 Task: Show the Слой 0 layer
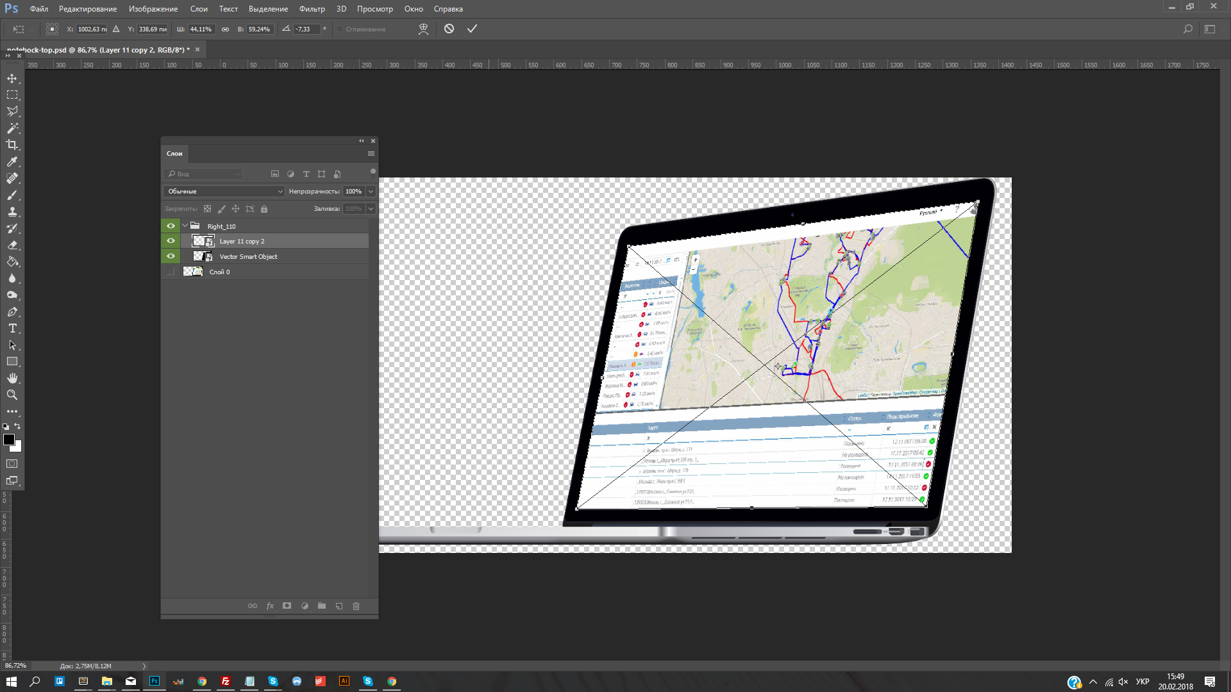coord(171,272)
